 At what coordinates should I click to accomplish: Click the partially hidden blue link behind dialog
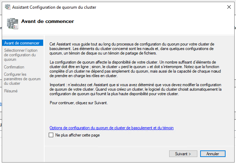(1, 104)
